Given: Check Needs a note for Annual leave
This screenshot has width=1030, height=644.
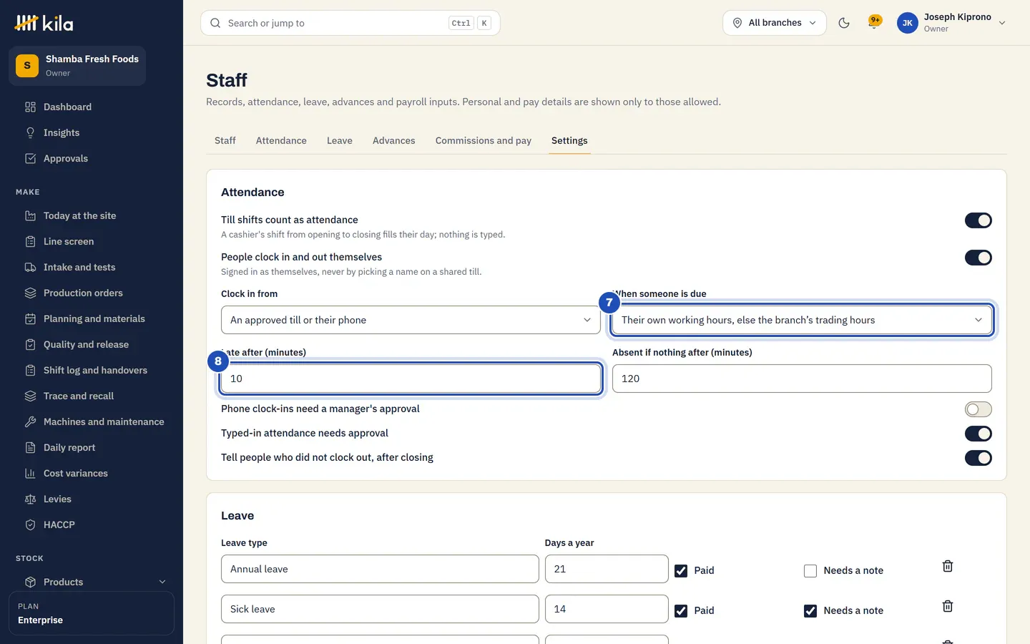Looking at the screenshot, I should [810, 570].
